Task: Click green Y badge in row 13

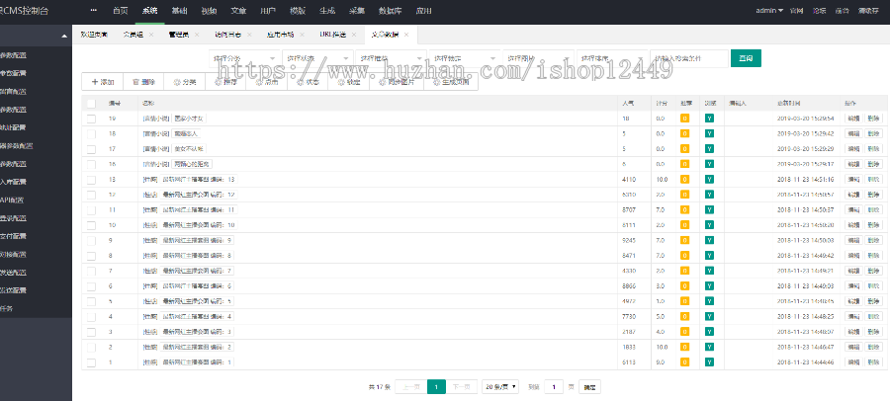Action: point(709,179)
